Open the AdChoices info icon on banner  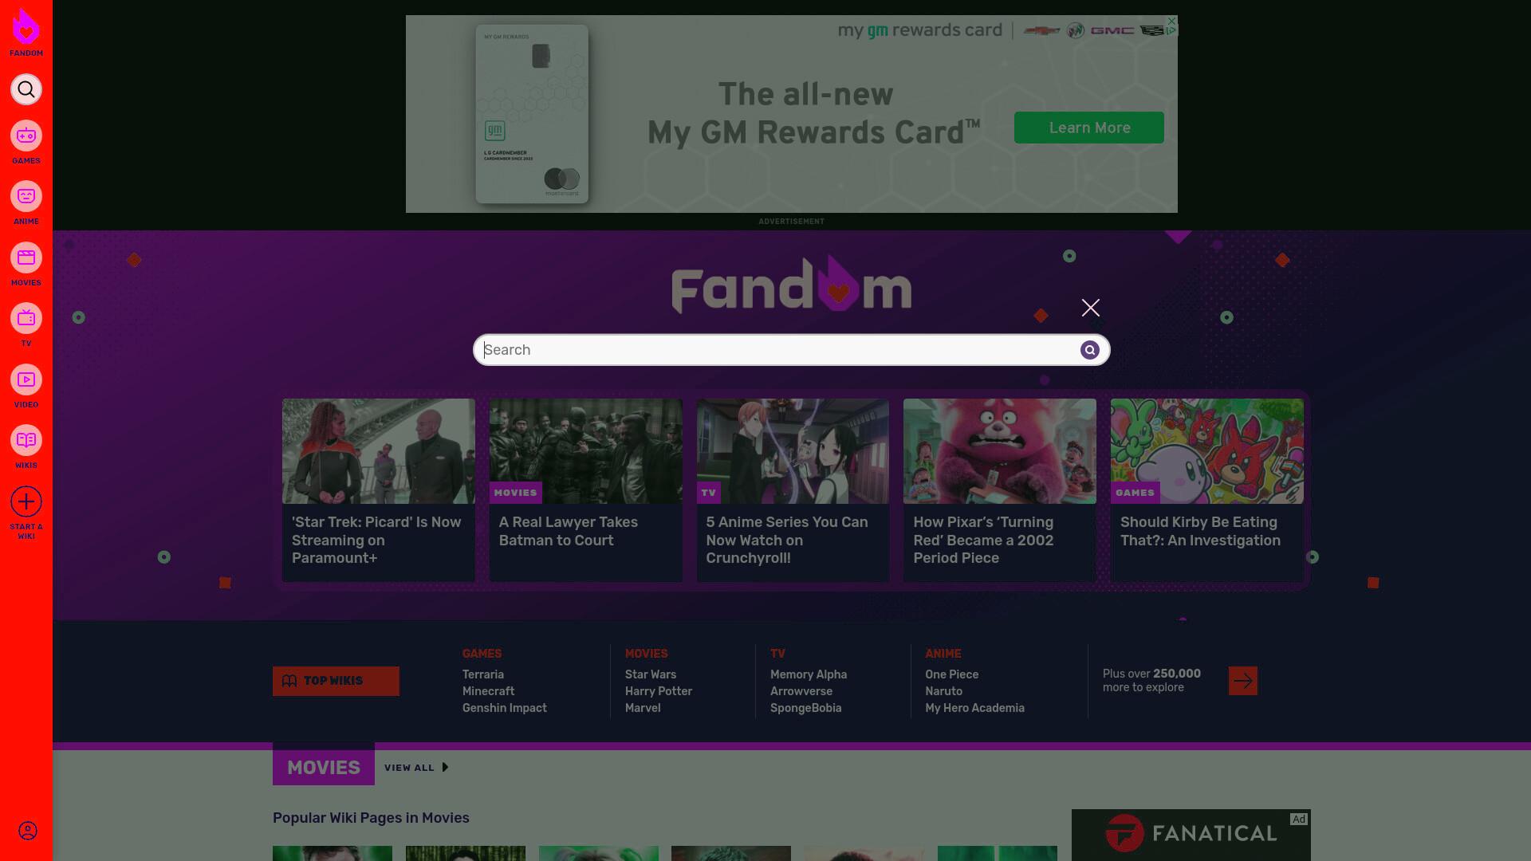1171,31
